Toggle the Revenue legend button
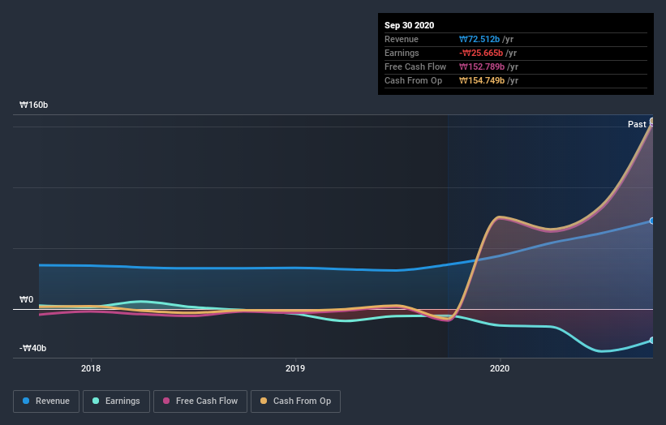The image size is (666, 425). pos(46,401)
